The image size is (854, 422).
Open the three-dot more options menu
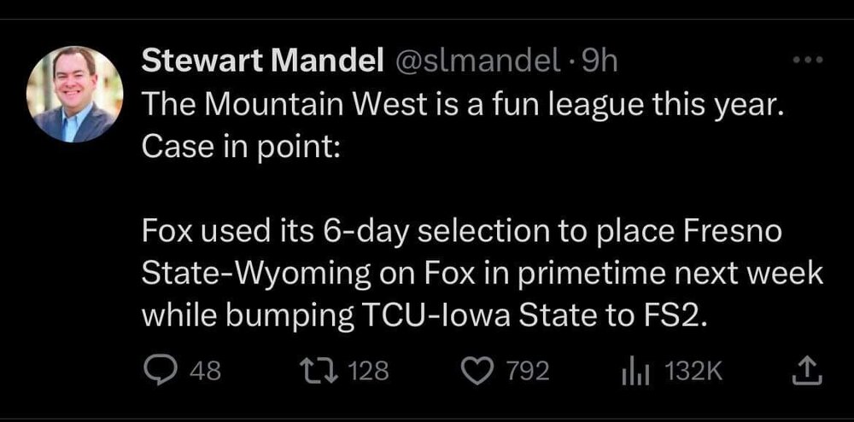(808, 61)
